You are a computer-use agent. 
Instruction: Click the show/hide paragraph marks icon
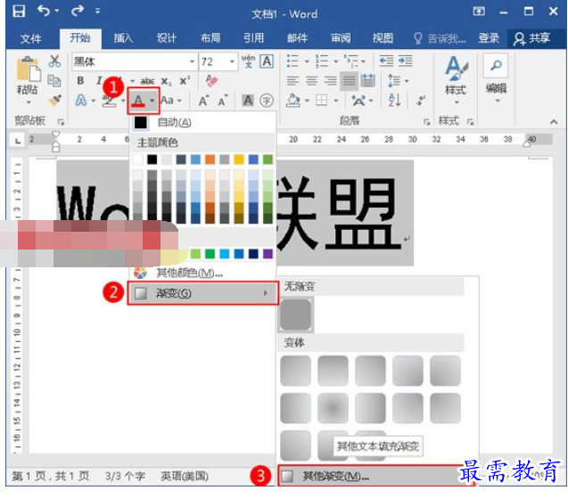[421, 100]
